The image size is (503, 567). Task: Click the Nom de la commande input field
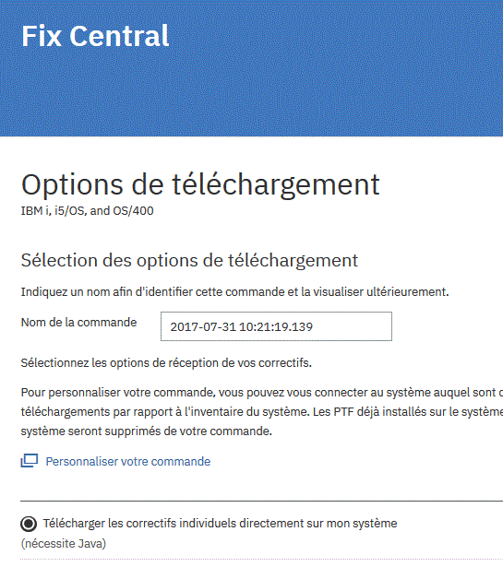tap(276, 326)
